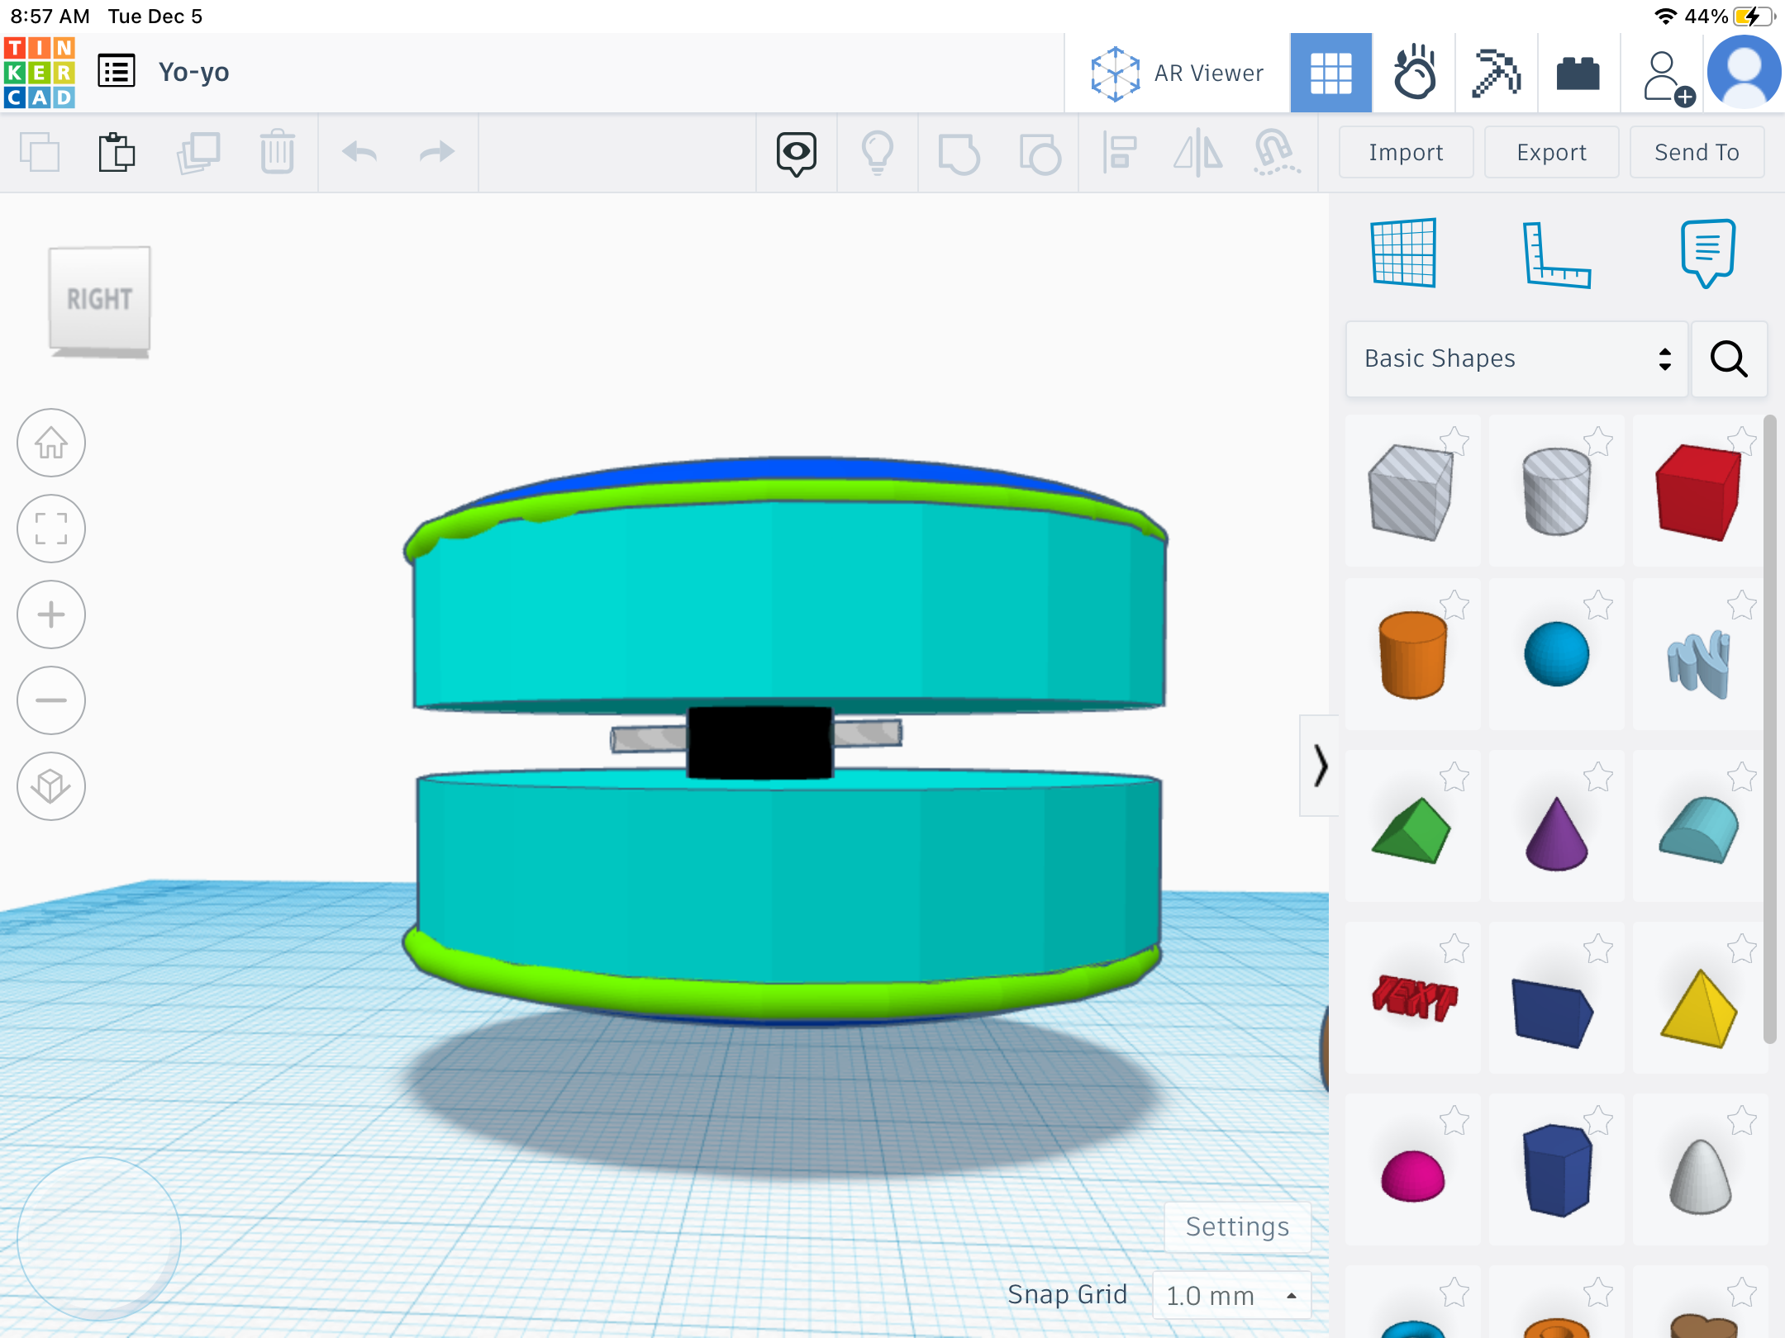Switch to 3D design grid view
The width and height of the screenshot is (1785, 1338).
(x=1330, y=74)
